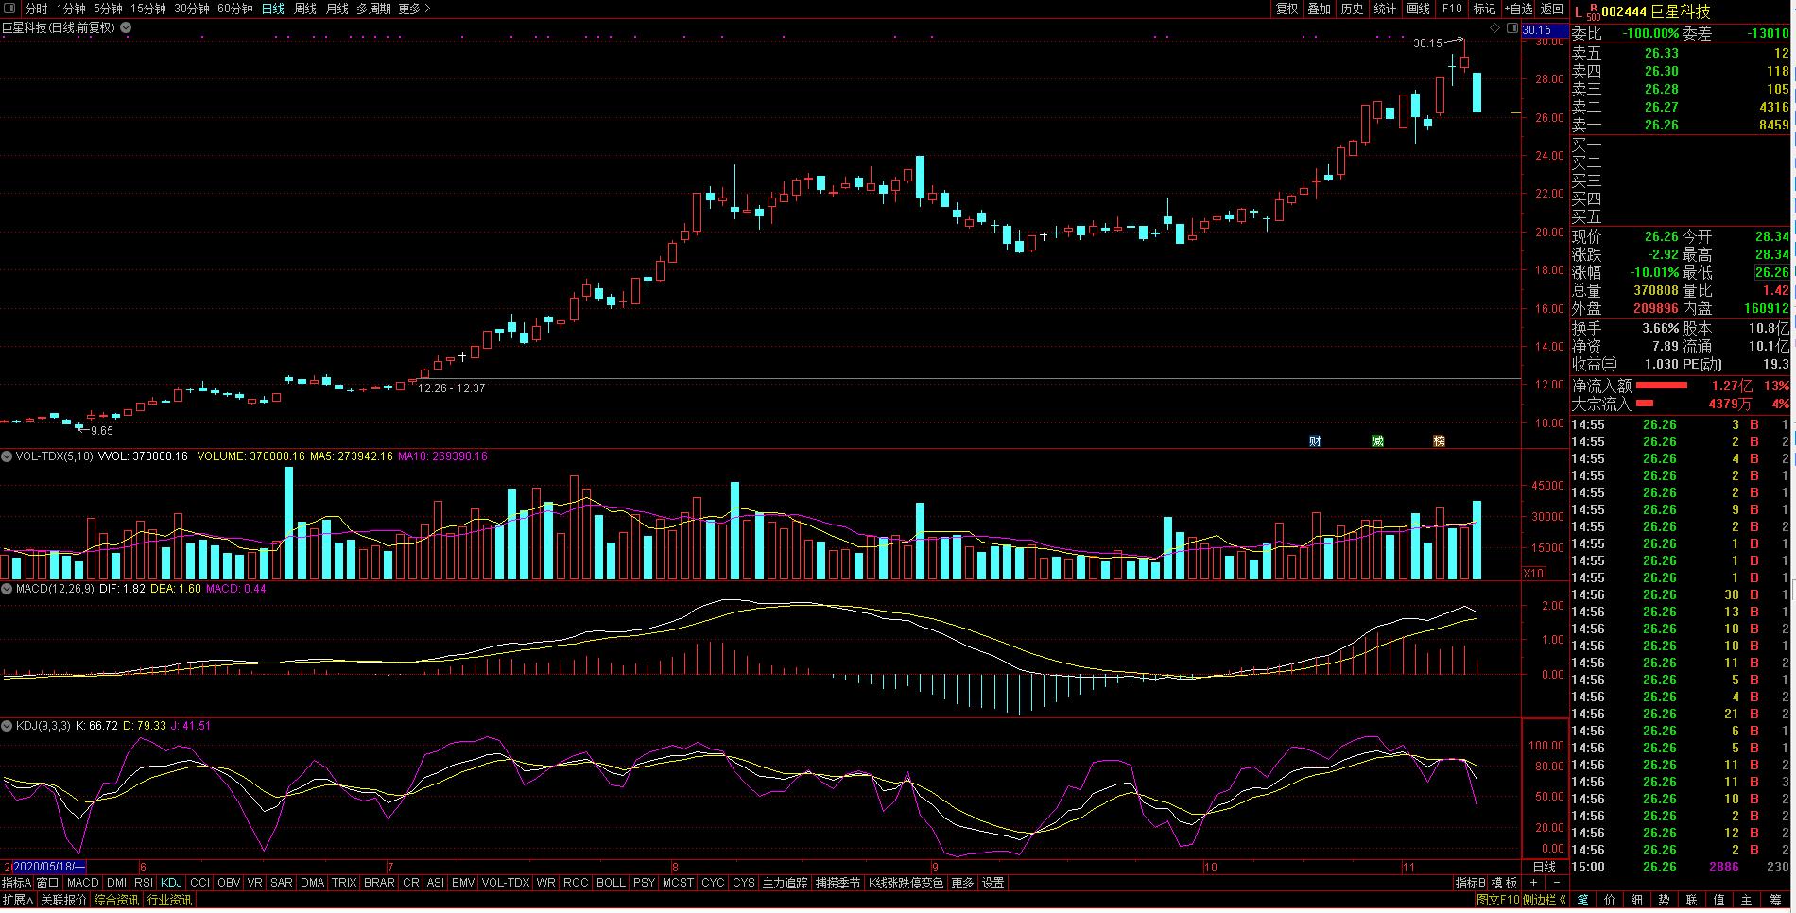
Task: Open 筹 chip distribution tab
Action: 1775,900
